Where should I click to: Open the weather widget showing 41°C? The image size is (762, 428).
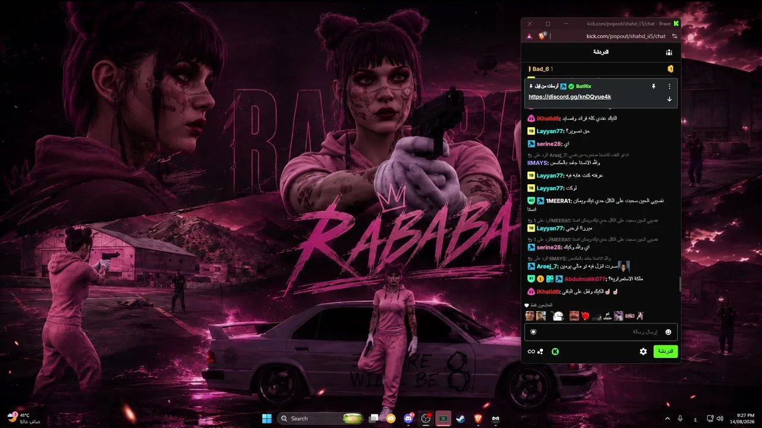[x=24, y=418]
